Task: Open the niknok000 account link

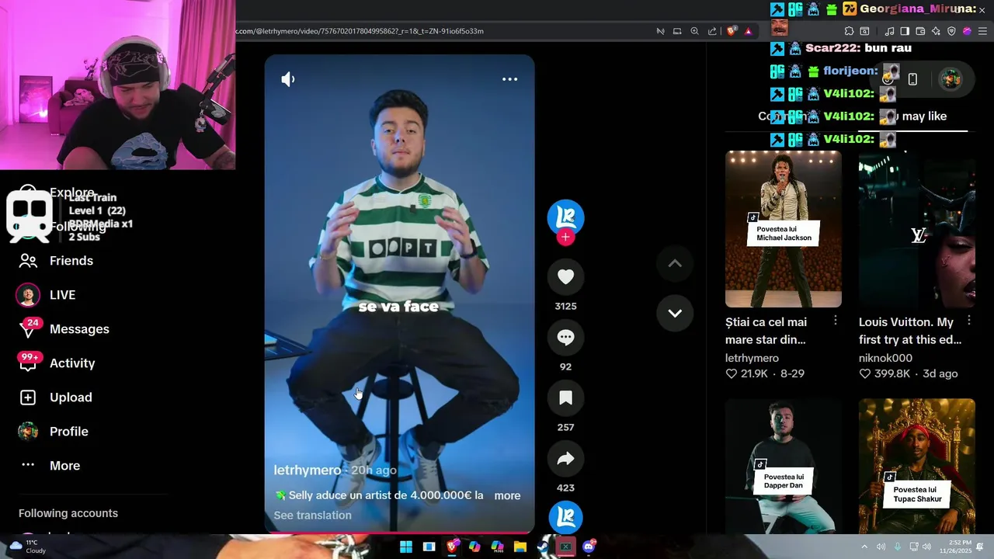Action: (x=885, y=358)
